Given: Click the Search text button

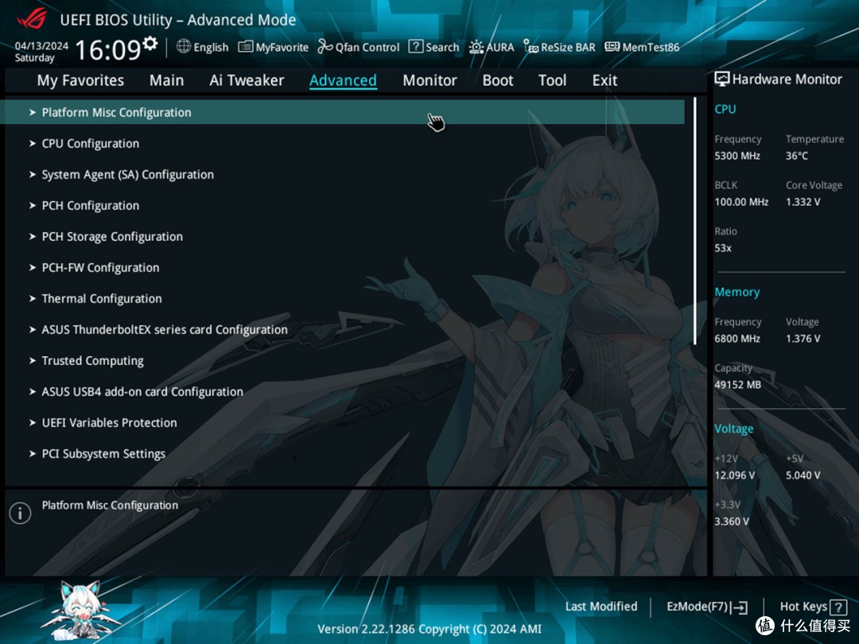Looking at the screenshot, I should point(442,47).
